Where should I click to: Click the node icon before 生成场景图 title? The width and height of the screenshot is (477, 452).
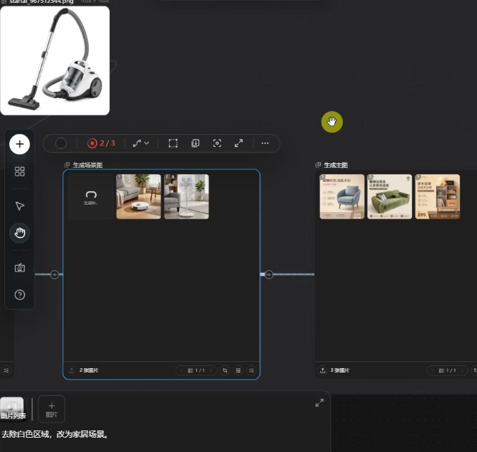pos(67,165)
